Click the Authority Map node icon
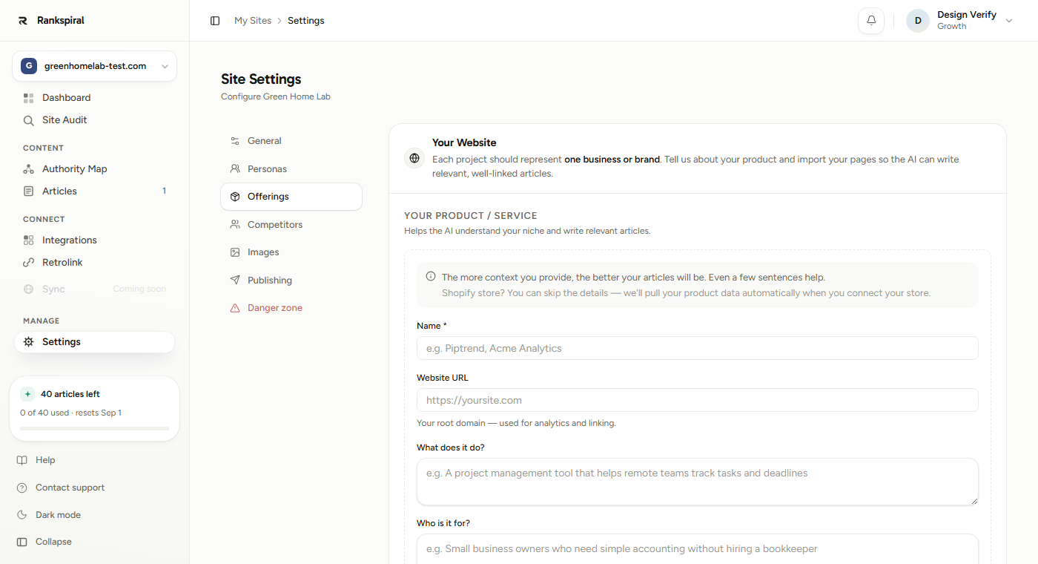The image size is (1038, 564). click(x=29, y=169)
